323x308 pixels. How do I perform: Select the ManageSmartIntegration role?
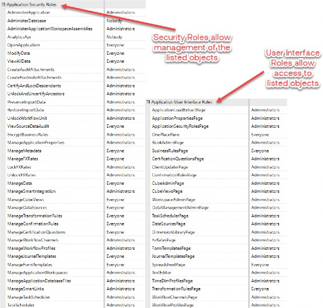(x=31, y=191)
